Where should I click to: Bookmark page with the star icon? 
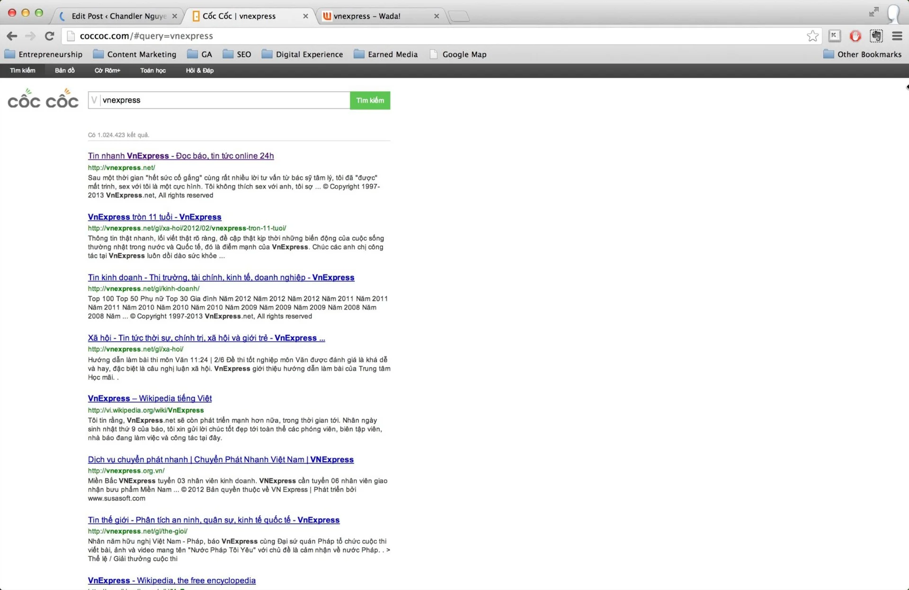(812, 36)
